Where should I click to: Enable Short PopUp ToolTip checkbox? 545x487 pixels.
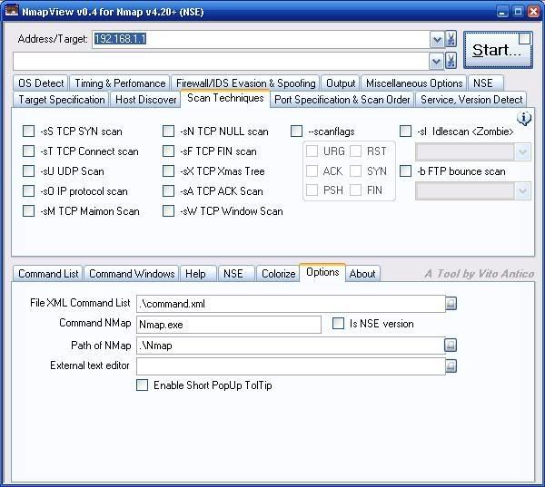[x=142, y=385]
